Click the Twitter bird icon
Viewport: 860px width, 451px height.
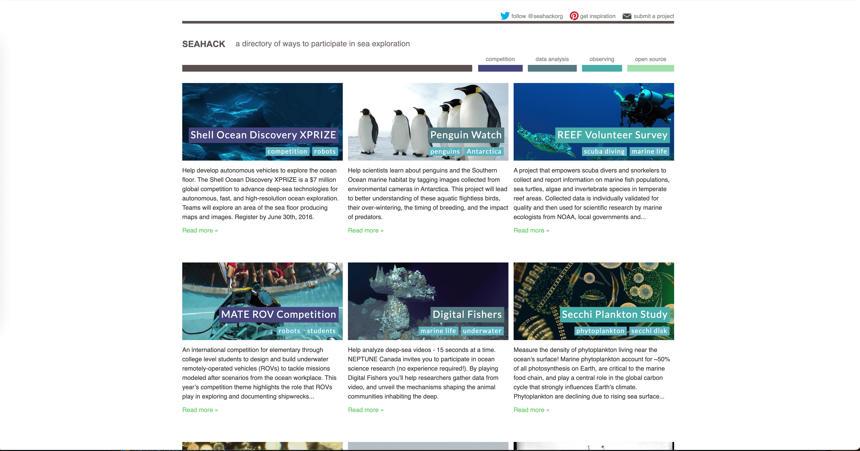pos(505,16)
